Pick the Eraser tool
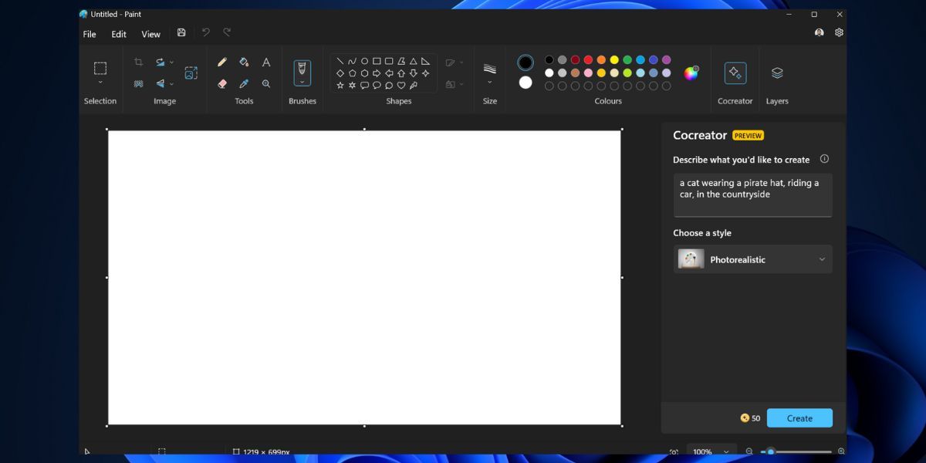Viewport: 926px width, 463px height. click(223, 84)
